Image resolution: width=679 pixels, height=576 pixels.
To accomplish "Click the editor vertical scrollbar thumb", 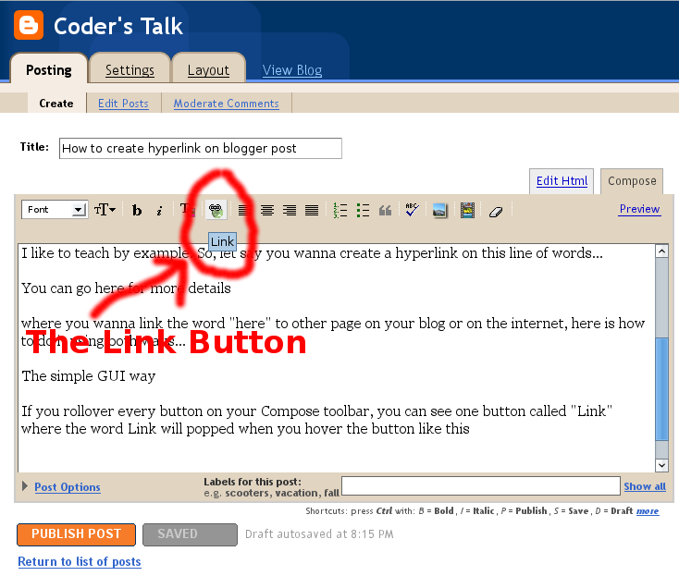I will pos(661,388).
